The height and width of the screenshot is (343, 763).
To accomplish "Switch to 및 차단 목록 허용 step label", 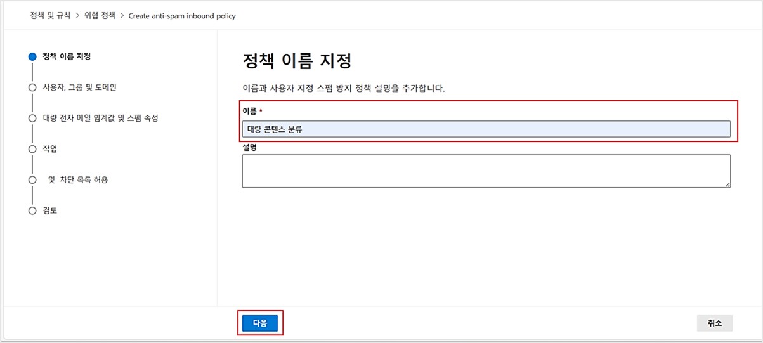I will (77, 179).
